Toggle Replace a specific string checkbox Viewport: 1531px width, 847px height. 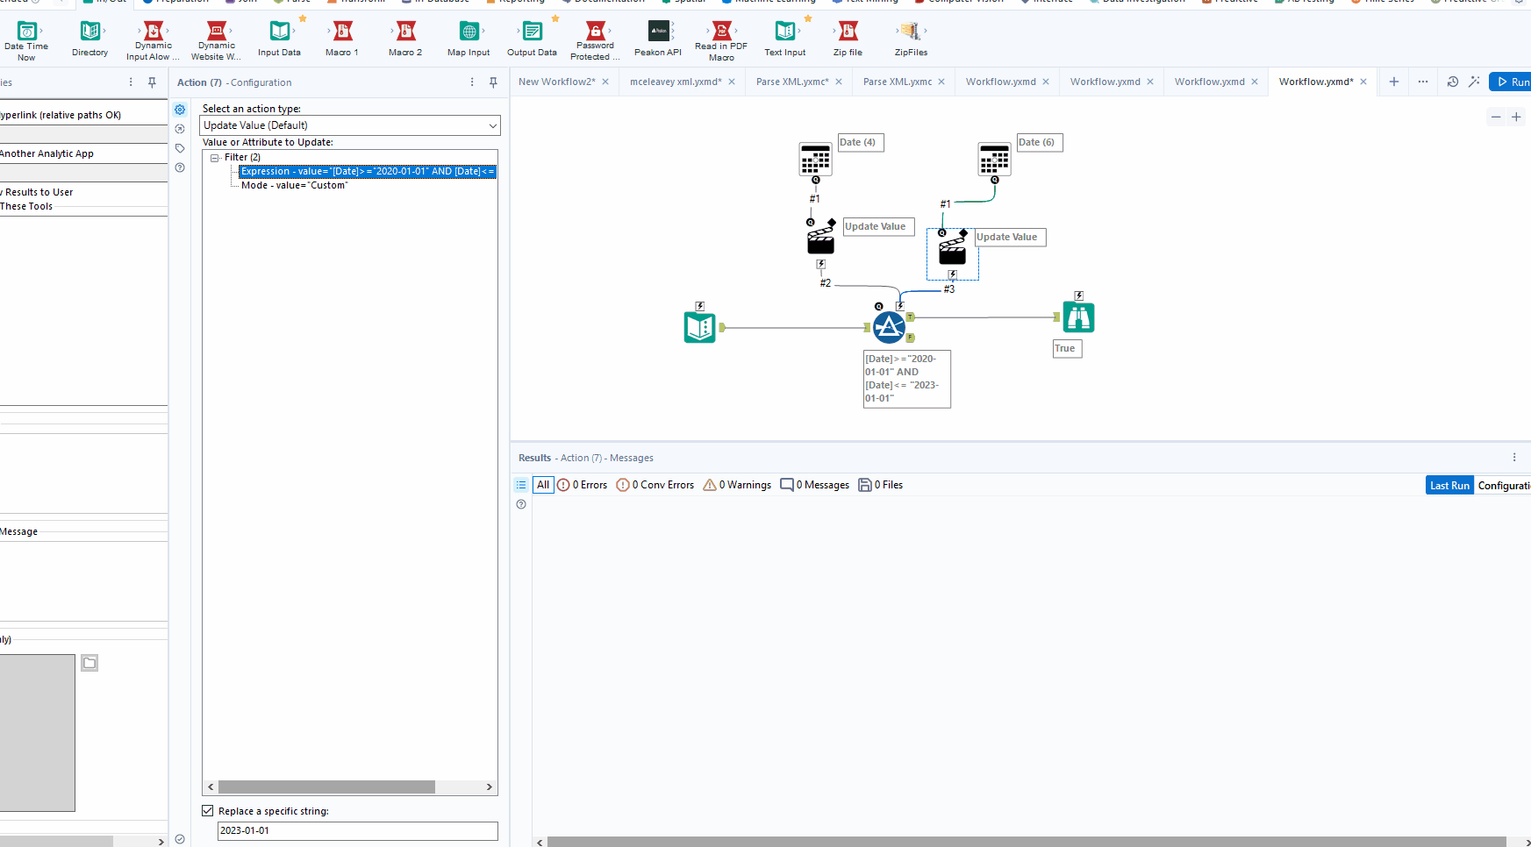[208, 811]
